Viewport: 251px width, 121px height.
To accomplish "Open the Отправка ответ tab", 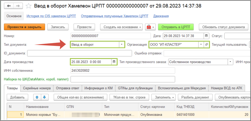I will coord(68,88).
